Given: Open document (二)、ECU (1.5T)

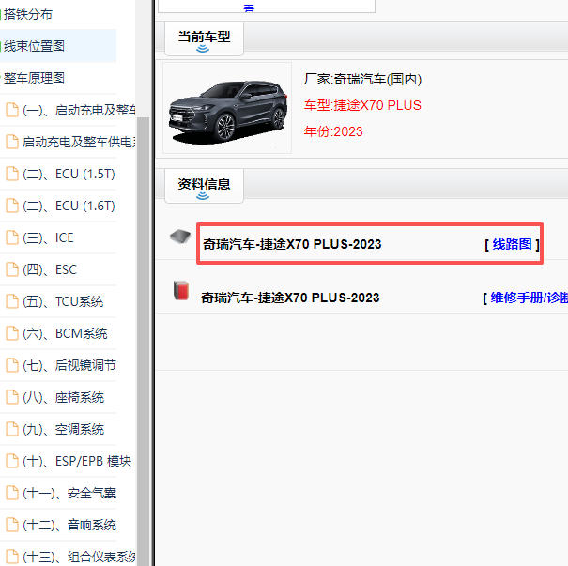Looking at the screenshot, I should [x=69, y=175].
